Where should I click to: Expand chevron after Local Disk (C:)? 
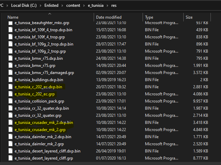pyautogui.click(x=40, y=6)
